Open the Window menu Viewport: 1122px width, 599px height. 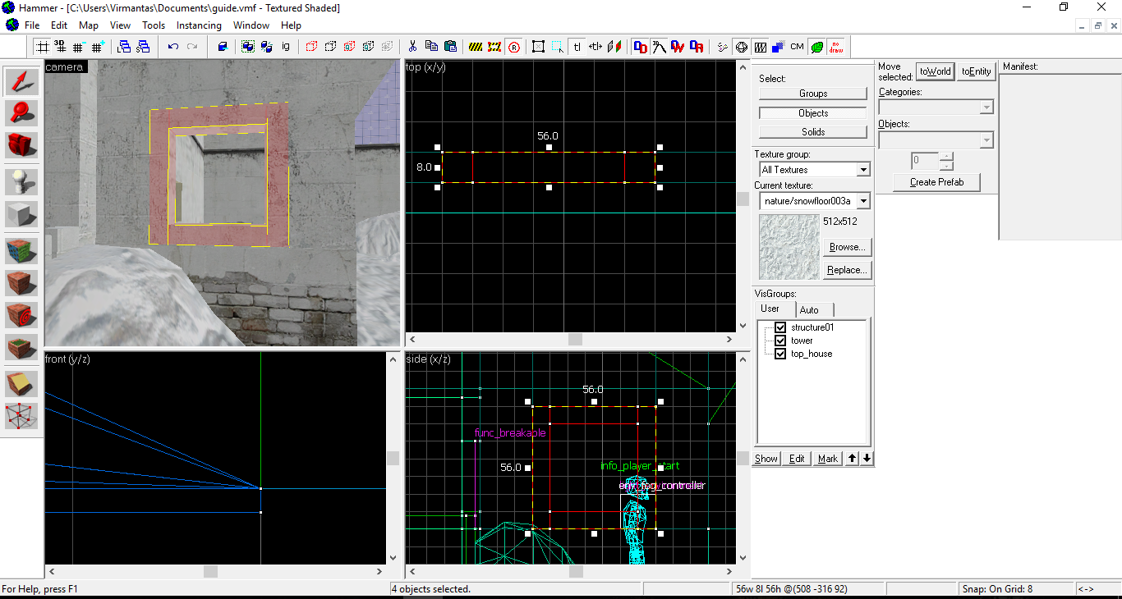coord(251,25)
